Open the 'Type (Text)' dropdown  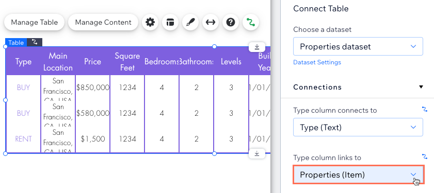tap(358, 127)
